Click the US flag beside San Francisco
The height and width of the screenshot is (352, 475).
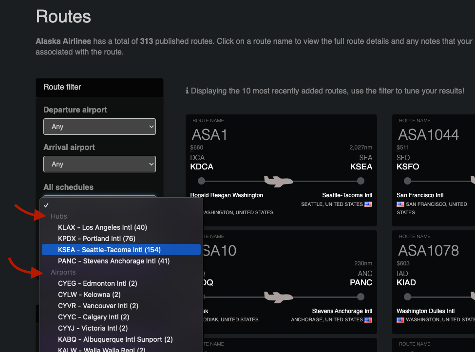[x=400, y=204]
